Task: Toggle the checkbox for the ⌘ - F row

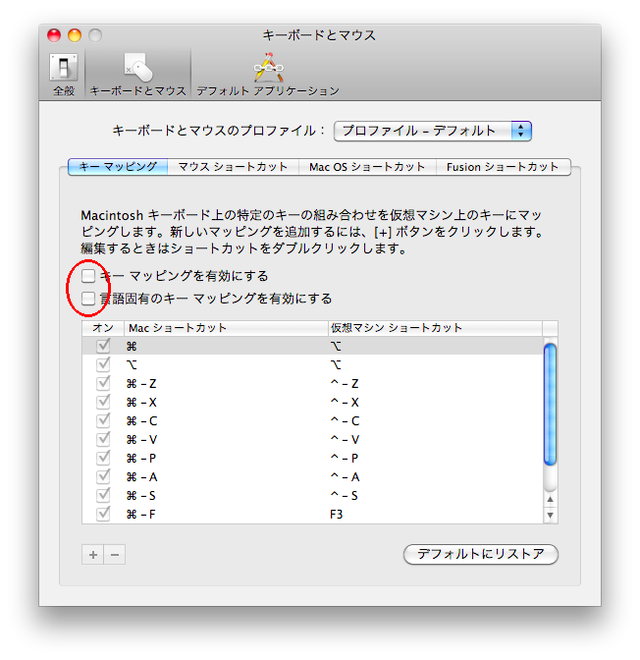Action: 103,514
